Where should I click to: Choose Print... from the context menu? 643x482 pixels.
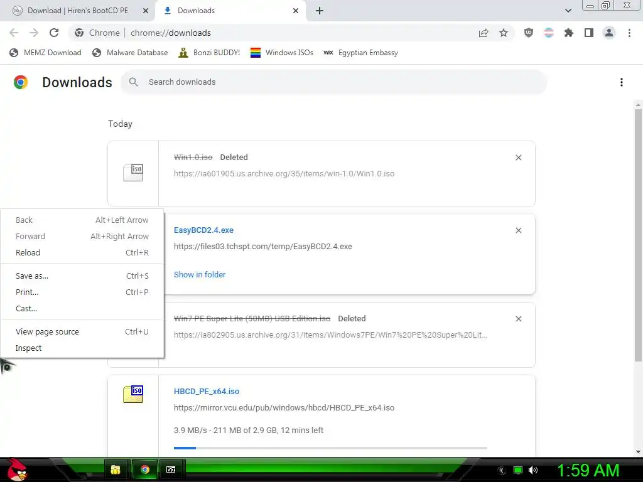82,292
